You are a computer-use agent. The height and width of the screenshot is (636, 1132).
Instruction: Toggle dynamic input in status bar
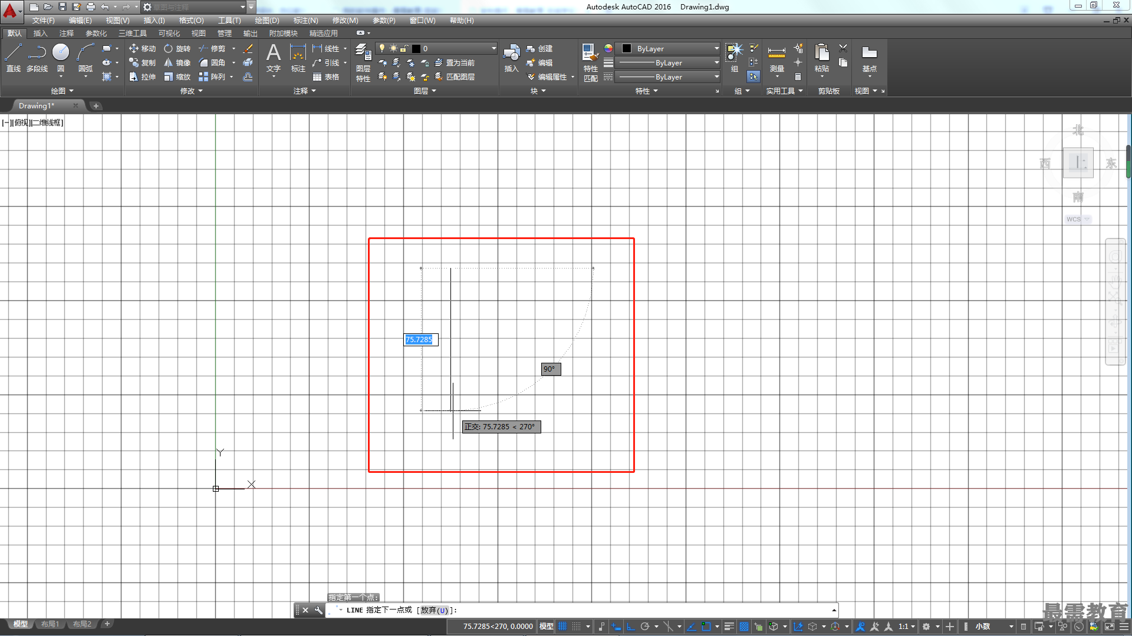[616, 627]
